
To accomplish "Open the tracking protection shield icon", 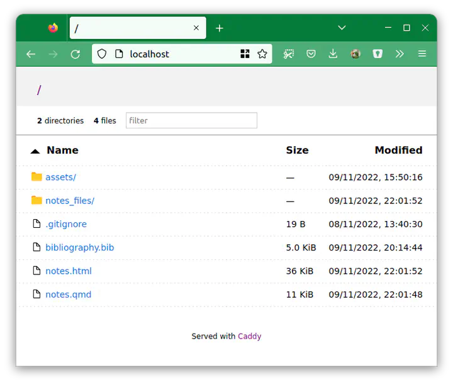I will click(102, 54).
